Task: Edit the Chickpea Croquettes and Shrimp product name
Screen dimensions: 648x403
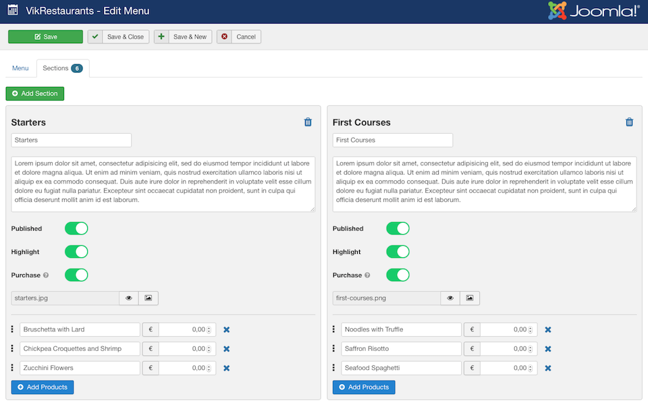Action: pyautogui.click(x=80, y=349)
